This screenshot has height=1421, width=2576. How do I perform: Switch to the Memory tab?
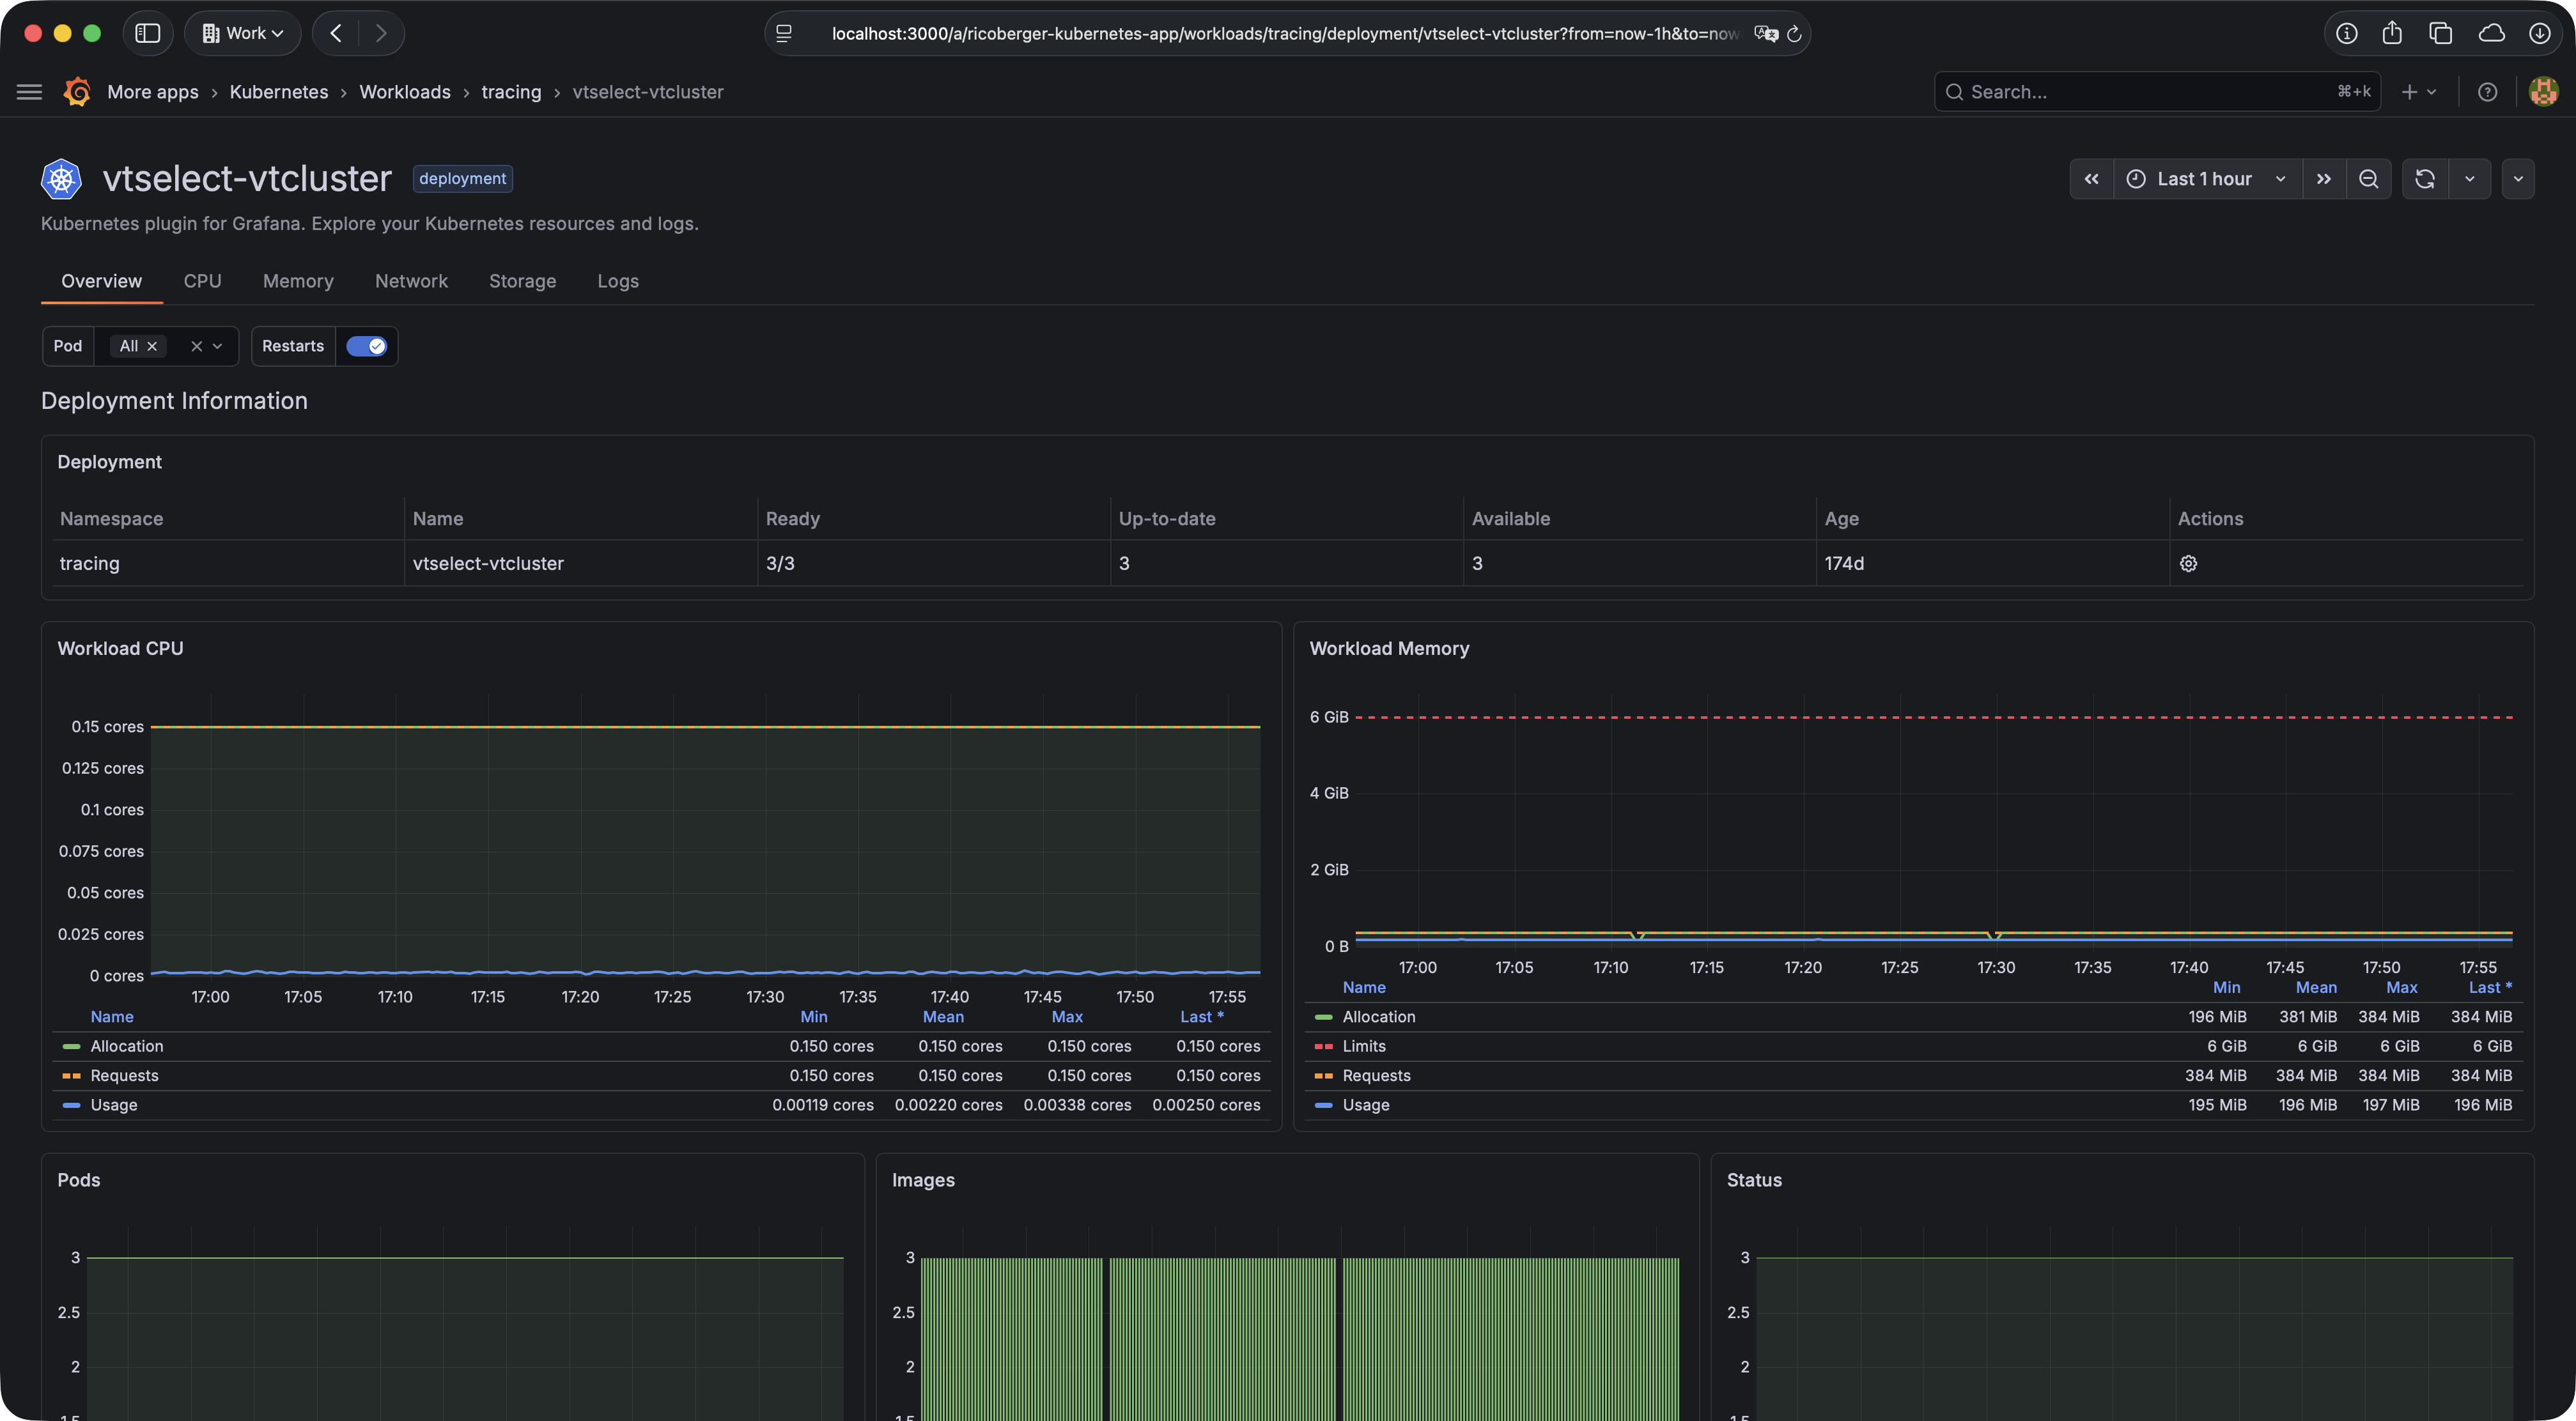298,280
